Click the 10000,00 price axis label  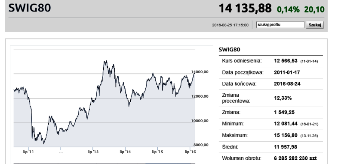click(x=200, y=121)
